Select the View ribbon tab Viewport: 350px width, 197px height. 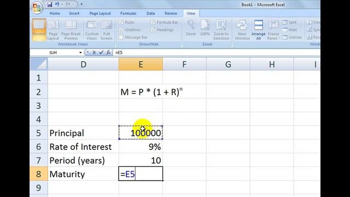tap(191, 13)
